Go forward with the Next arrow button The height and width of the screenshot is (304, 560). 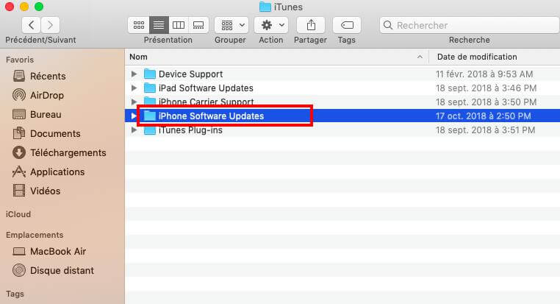(51, 25)
